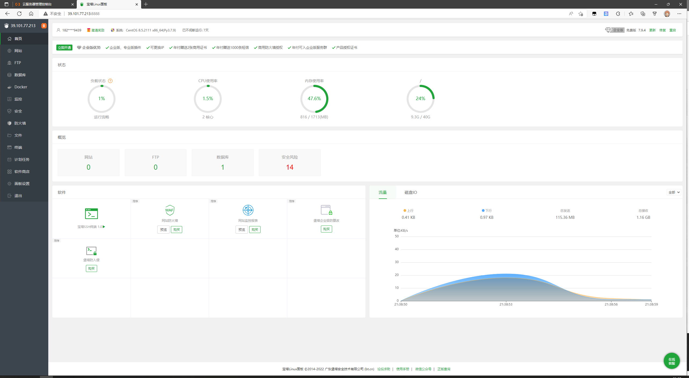Add page to favorites star icon
689x378 pixels.
pyautogui.click(x=581, y=14)
